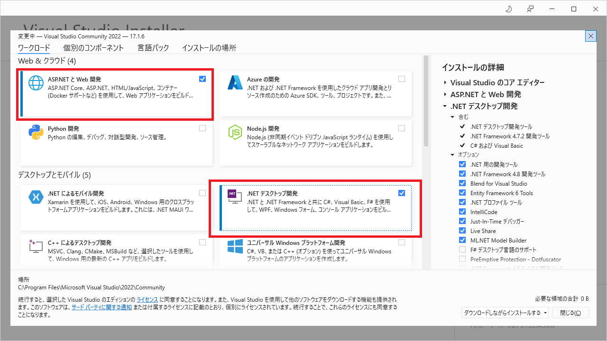
Task: Click the .NET desktop development icon
Action: point(235,197)
